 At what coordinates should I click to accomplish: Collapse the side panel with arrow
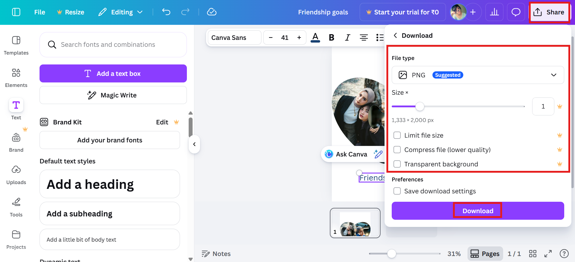tap(194, 144)
